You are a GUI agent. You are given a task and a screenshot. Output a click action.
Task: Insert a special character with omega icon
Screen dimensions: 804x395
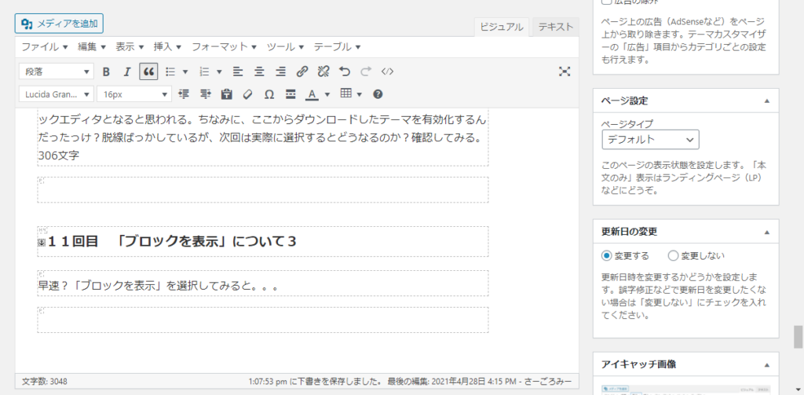point(269,94)
